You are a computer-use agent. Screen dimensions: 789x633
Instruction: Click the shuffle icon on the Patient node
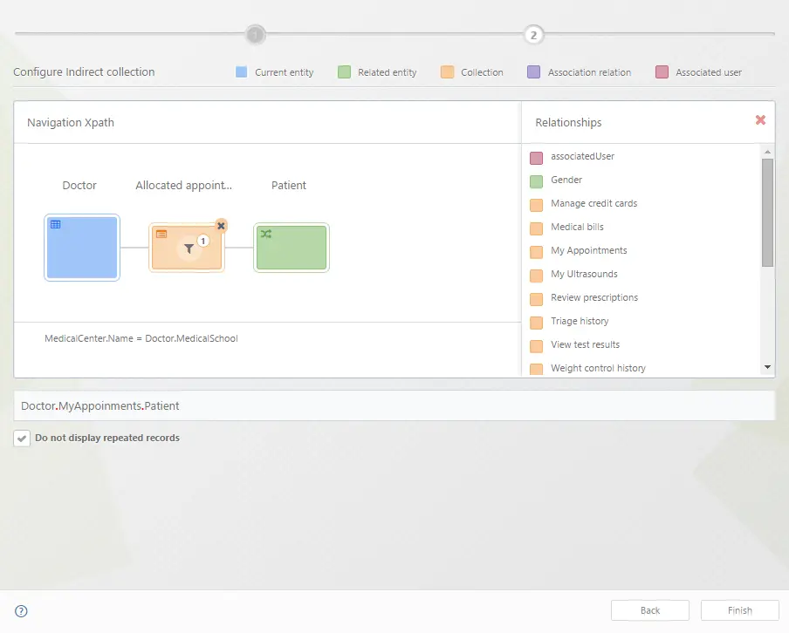[x=266, y=234]
